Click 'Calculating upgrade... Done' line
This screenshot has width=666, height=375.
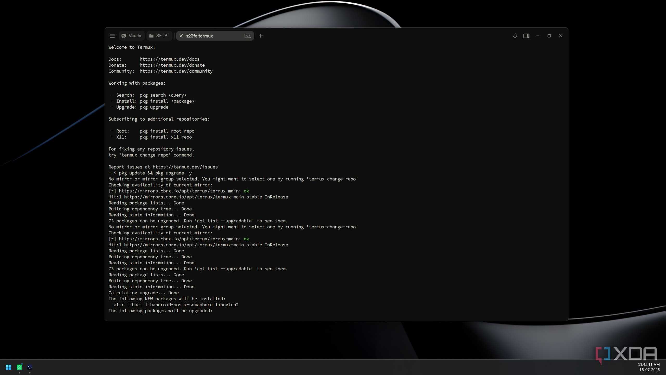(144, 293)
